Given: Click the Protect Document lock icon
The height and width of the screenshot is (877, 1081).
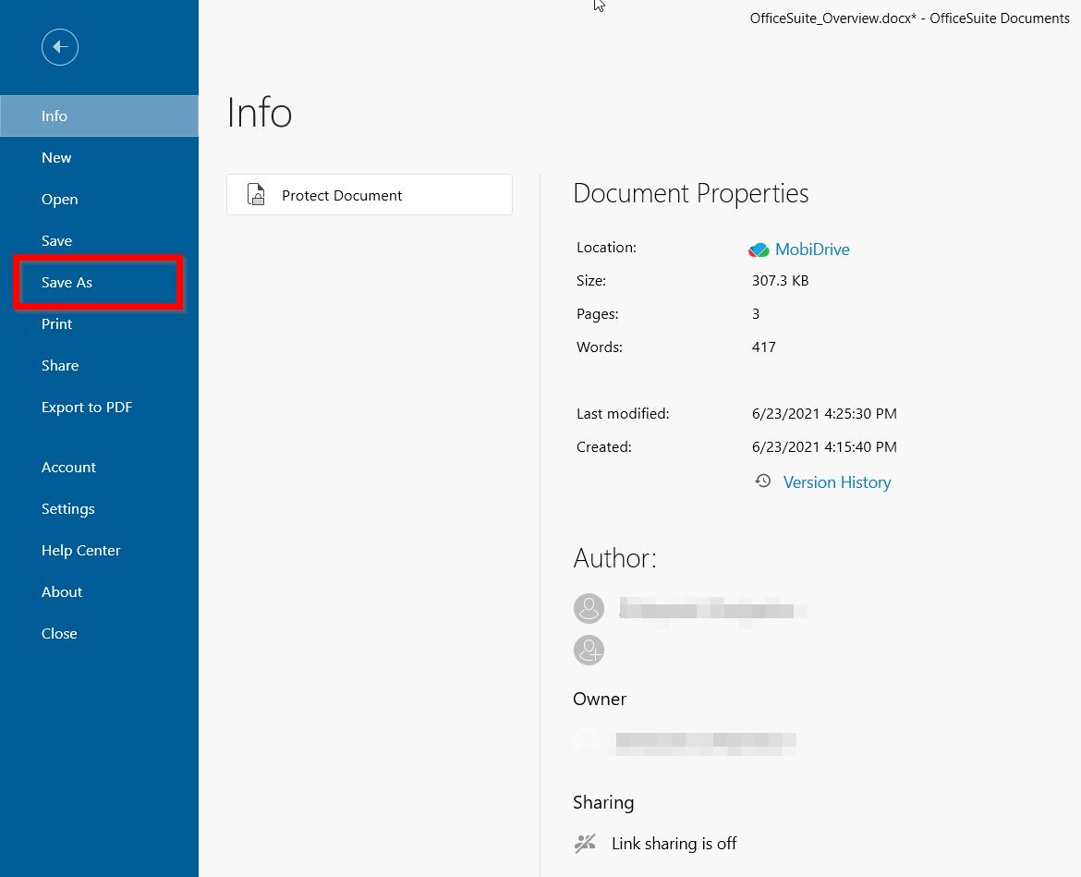Looking at the screenshot, I should (x=256, y=194).
